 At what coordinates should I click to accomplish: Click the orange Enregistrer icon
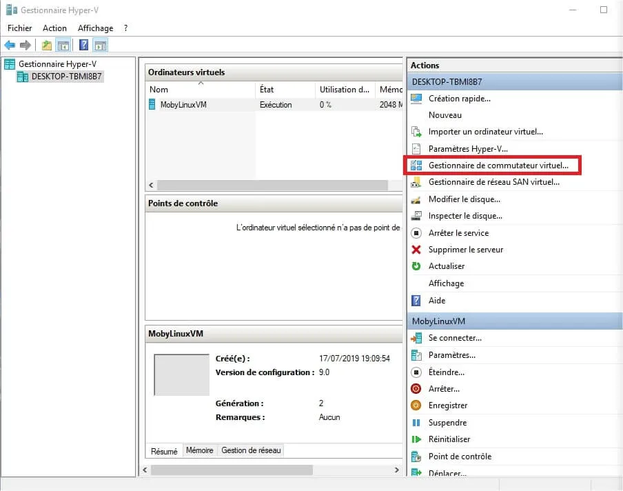click(416, 405)
